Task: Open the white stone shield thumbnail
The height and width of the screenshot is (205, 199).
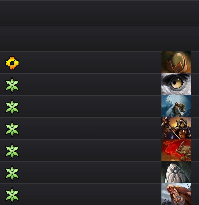Action: coord(176,172)
